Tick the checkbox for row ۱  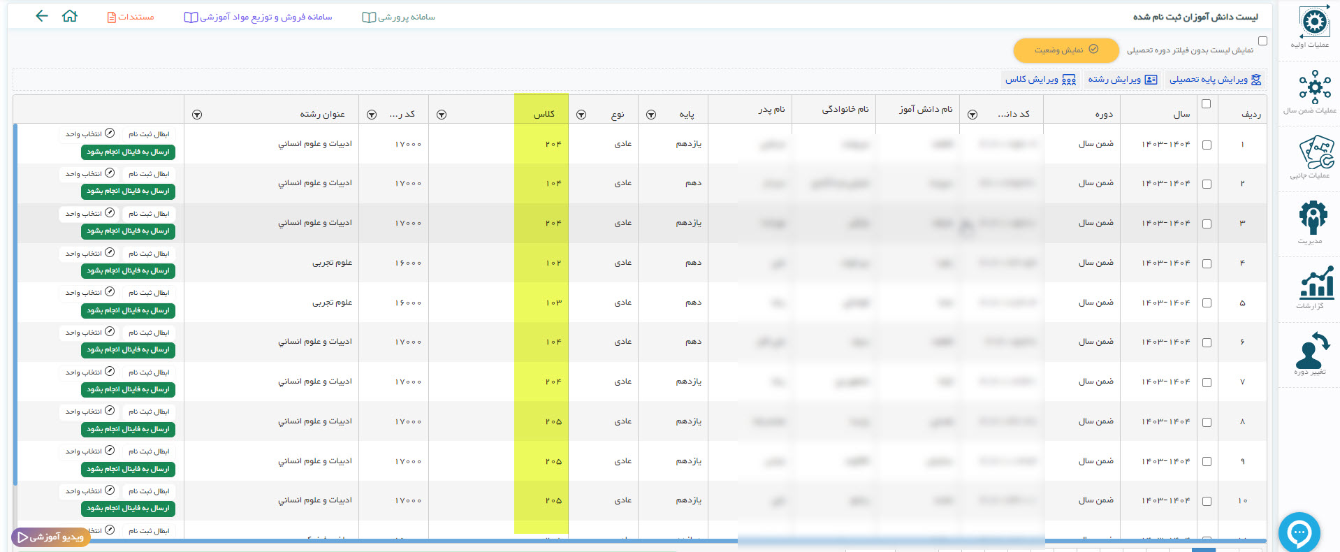pyautogui.click(x=1207, y=145)
